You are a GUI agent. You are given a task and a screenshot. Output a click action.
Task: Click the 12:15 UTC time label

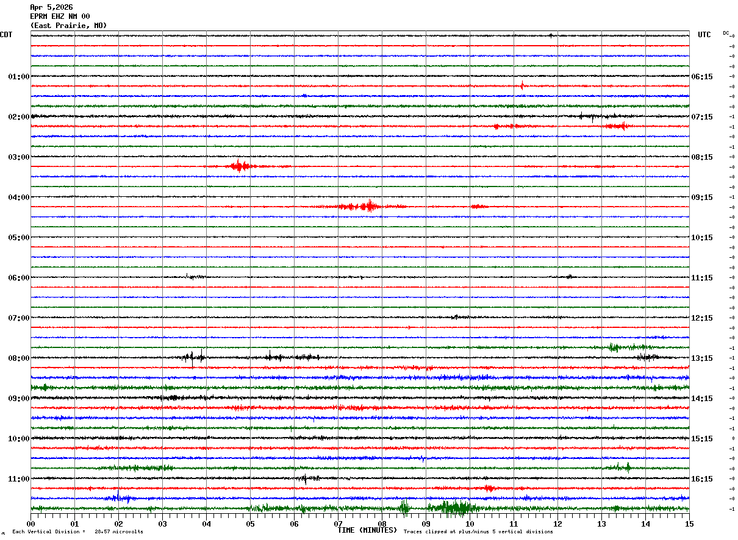701,318
